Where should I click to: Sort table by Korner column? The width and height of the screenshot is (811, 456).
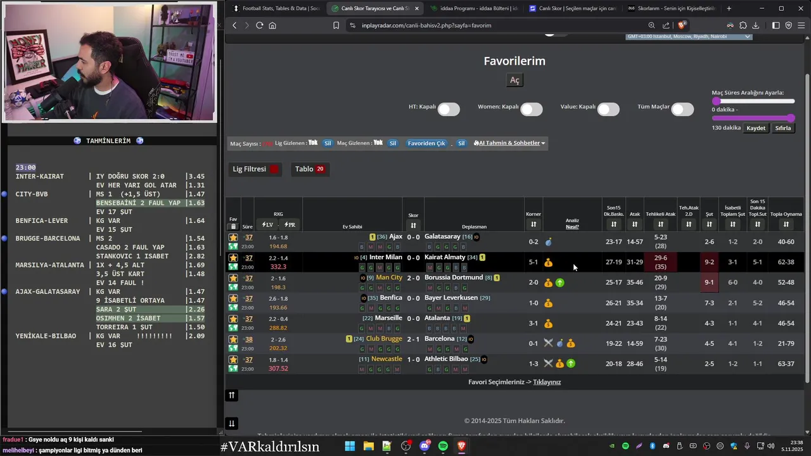click(x=533, y=224)
